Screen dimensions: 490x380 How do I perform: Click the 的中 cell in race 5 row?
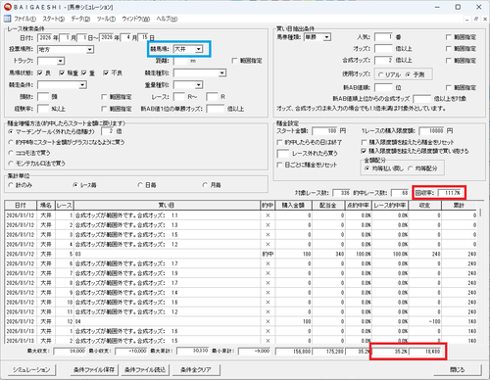pos(268,254)
